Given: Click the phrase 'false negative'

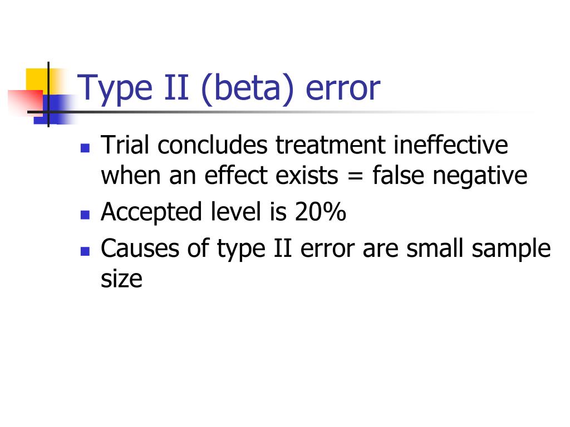Looking at the screenshot, I should click(x=450, y=176).
